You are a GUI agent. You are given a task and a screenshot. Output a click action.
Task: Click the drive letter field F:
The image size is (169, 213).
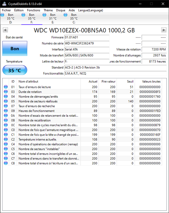87,62
